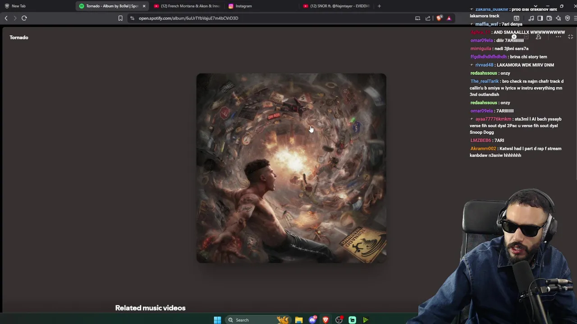Screen dimensions: 577x324
Task: Switch to the New Tab tab
Action: pos(36,6)
